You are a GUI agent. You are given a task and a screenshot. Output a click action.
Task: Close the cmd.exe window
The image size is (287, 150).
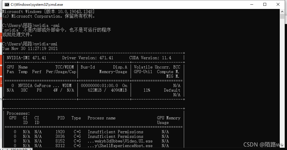[278, 4]
